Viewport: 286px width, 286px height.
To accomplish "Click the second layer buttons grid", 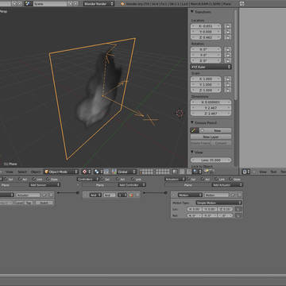I will pyautogui.click(x=163, y=172).
